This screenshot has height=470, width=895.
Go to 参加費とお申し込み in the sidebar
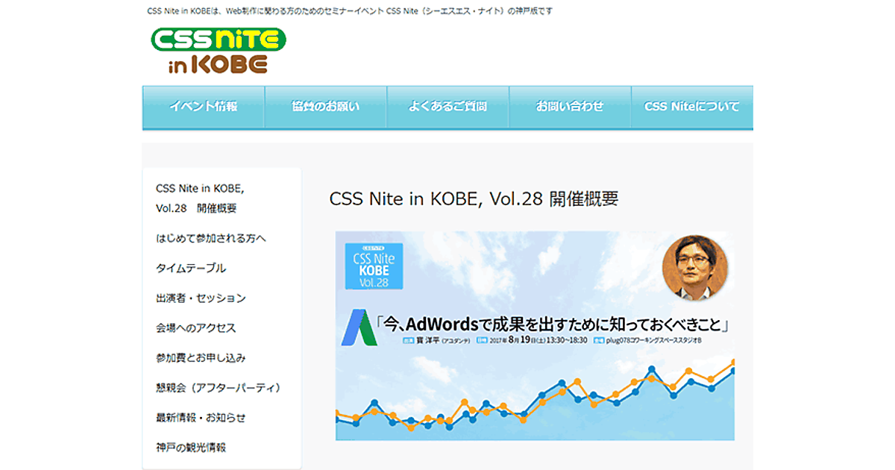(201, 357)
